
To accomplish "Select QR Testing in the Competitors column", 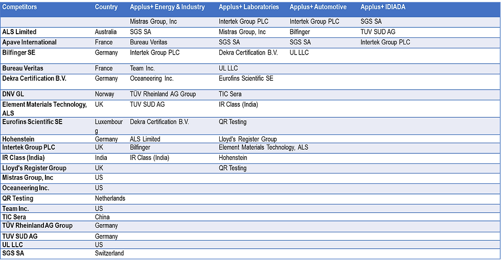I will click(x=17, y=199).
